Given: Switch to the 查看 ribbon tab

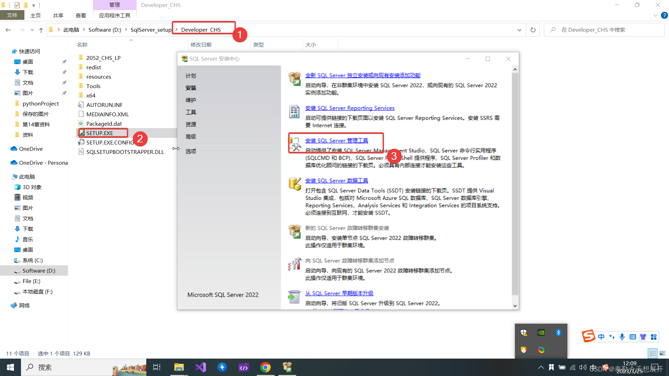Looking at the screenshot, I should (81, 15).
